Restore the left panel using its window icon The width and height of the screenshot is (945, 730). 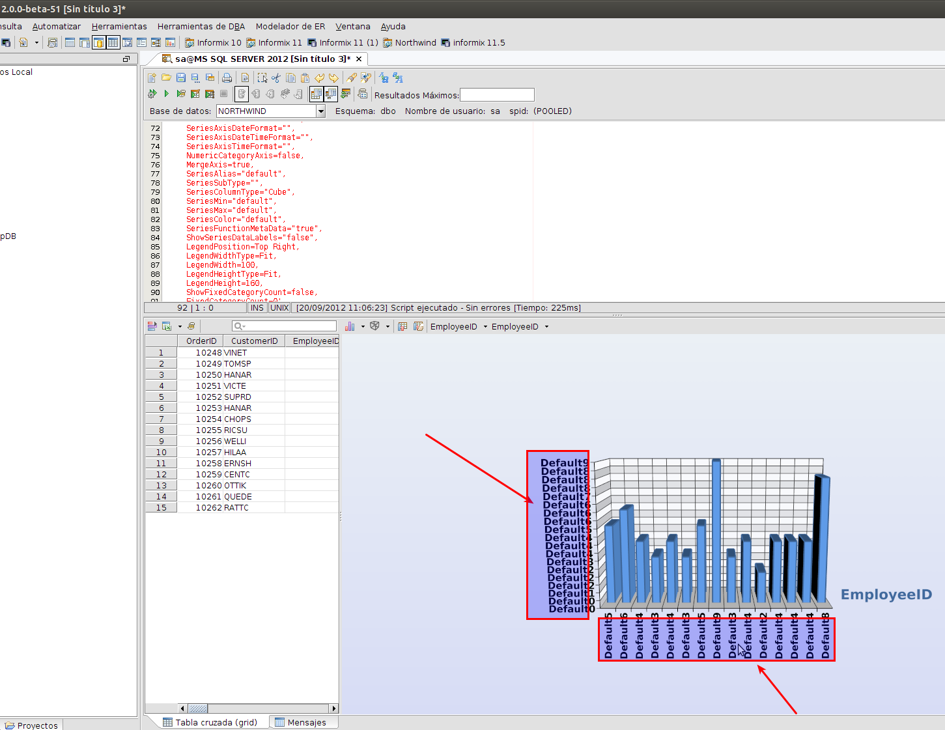[x=126, y=59]
